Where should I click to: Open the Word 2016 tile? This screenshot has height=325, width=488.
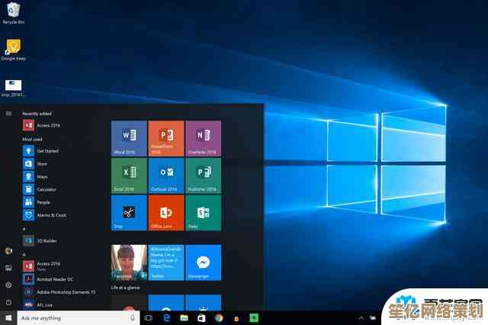tap(129, 138)
